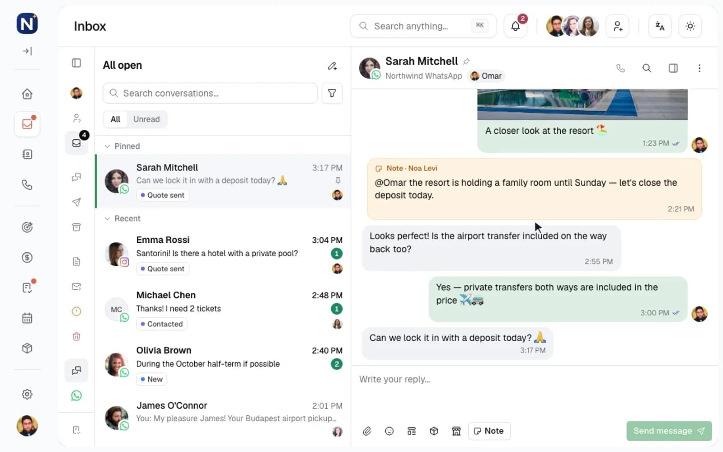The image size is (723, 452).
Task: Open the language translation menu
Action: 660,26
